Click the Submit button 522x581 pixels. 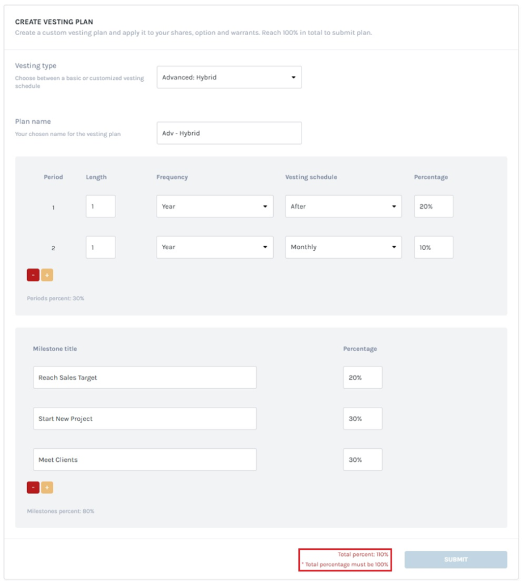tap(456, 559)
